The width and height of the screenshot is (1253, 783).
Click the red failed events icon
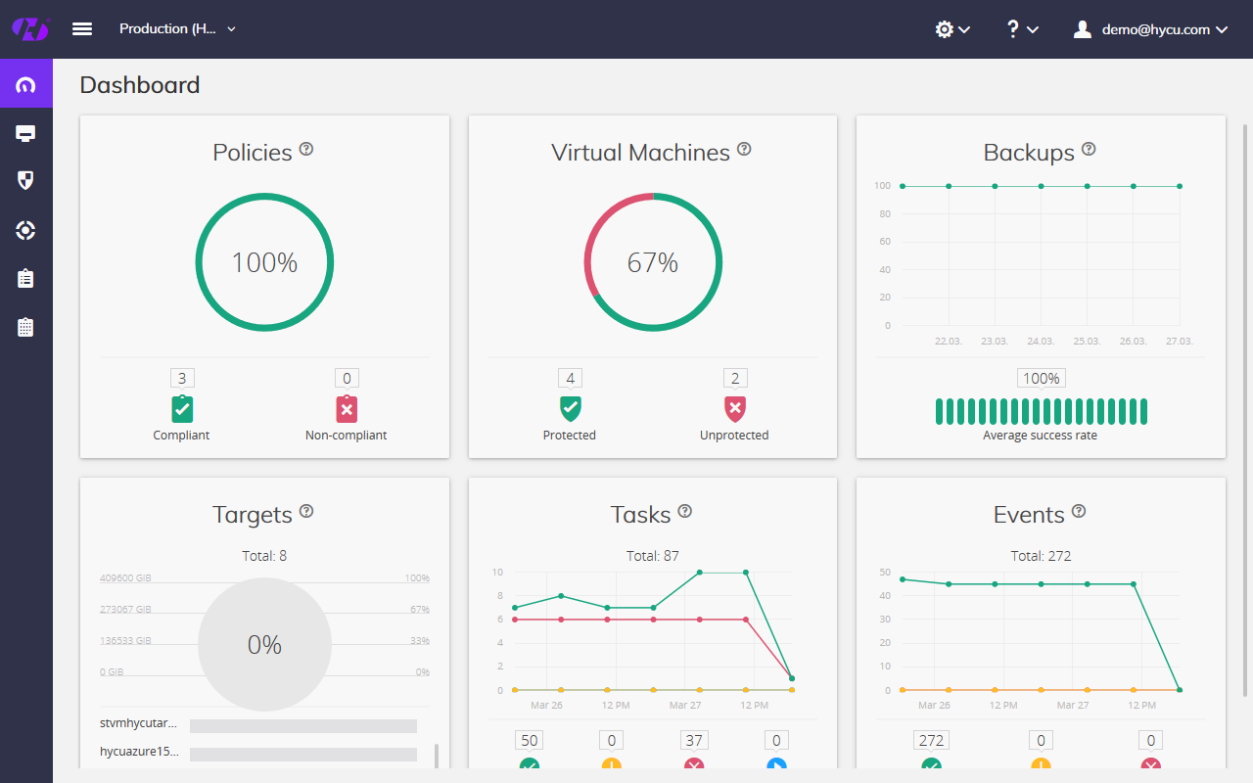coord(1149,764)
